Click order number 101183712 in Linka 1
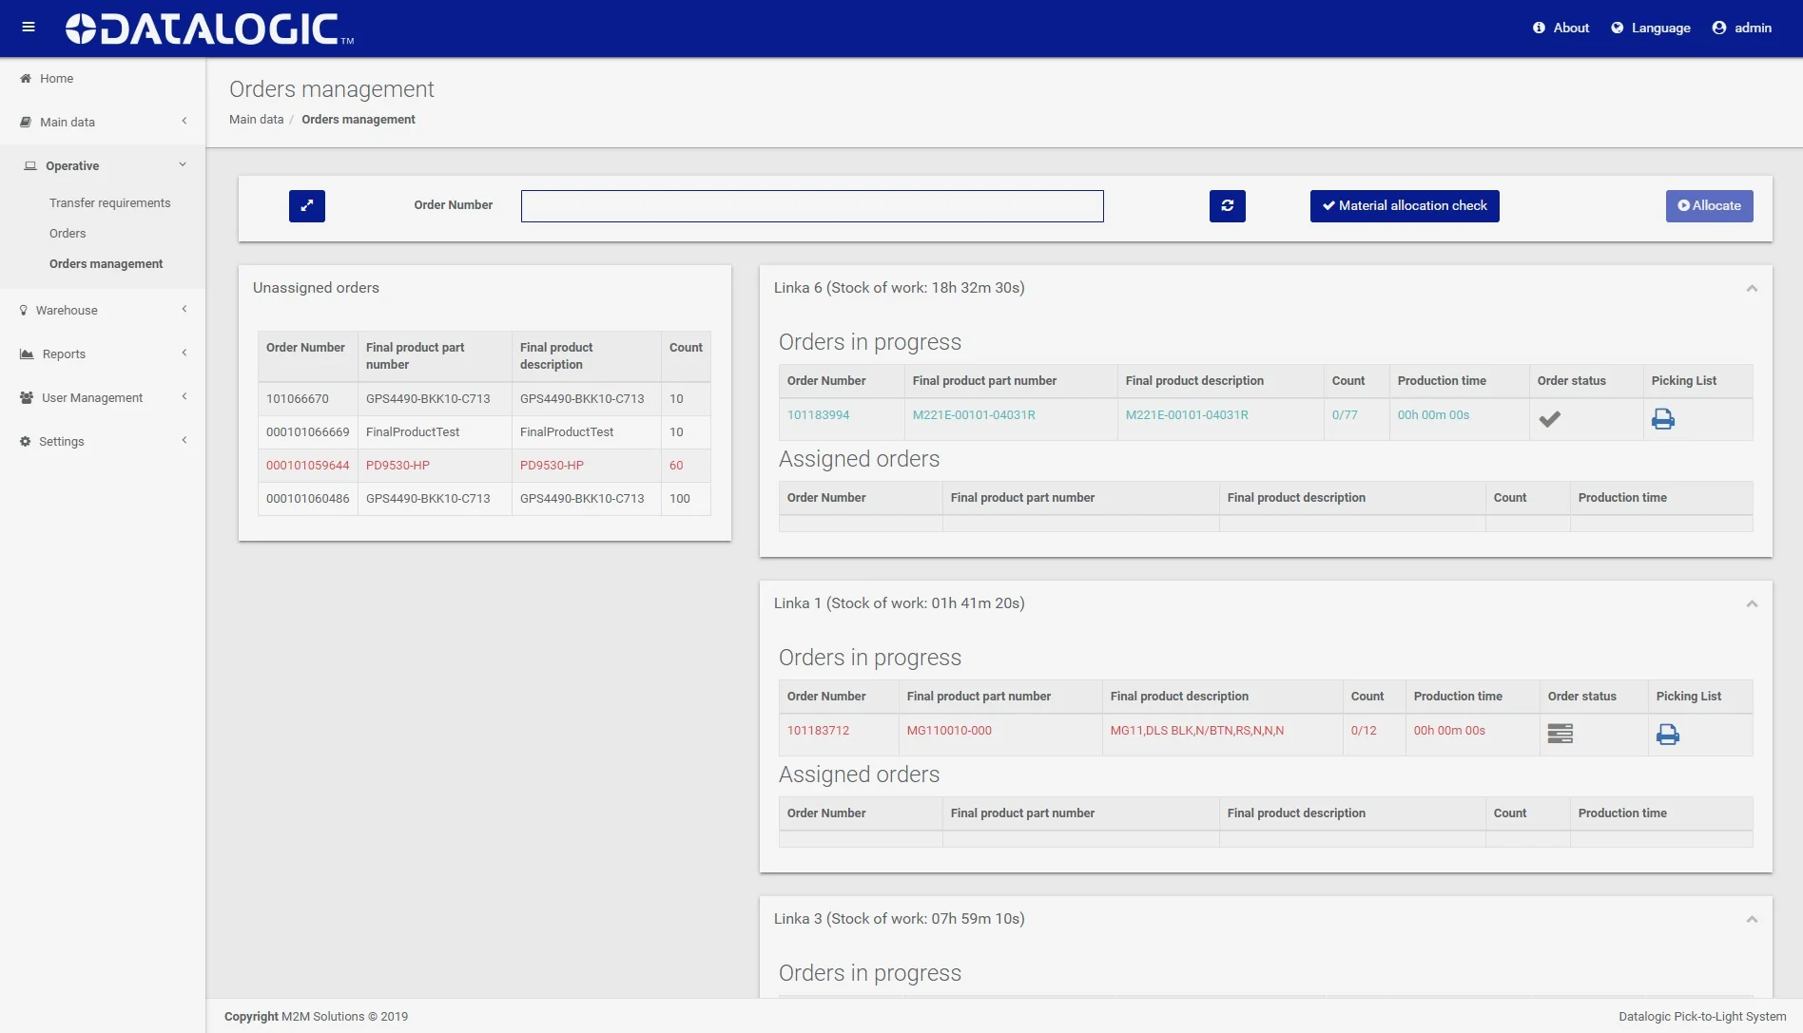 (819, 731)
